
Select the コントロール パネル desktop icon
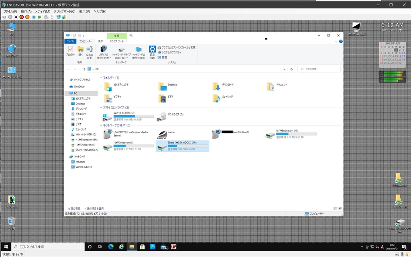point(12,73)
